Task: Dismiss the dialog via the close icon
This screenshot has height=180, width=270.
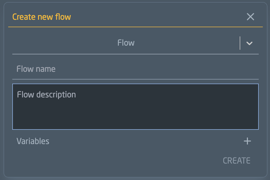Action: 250,17
